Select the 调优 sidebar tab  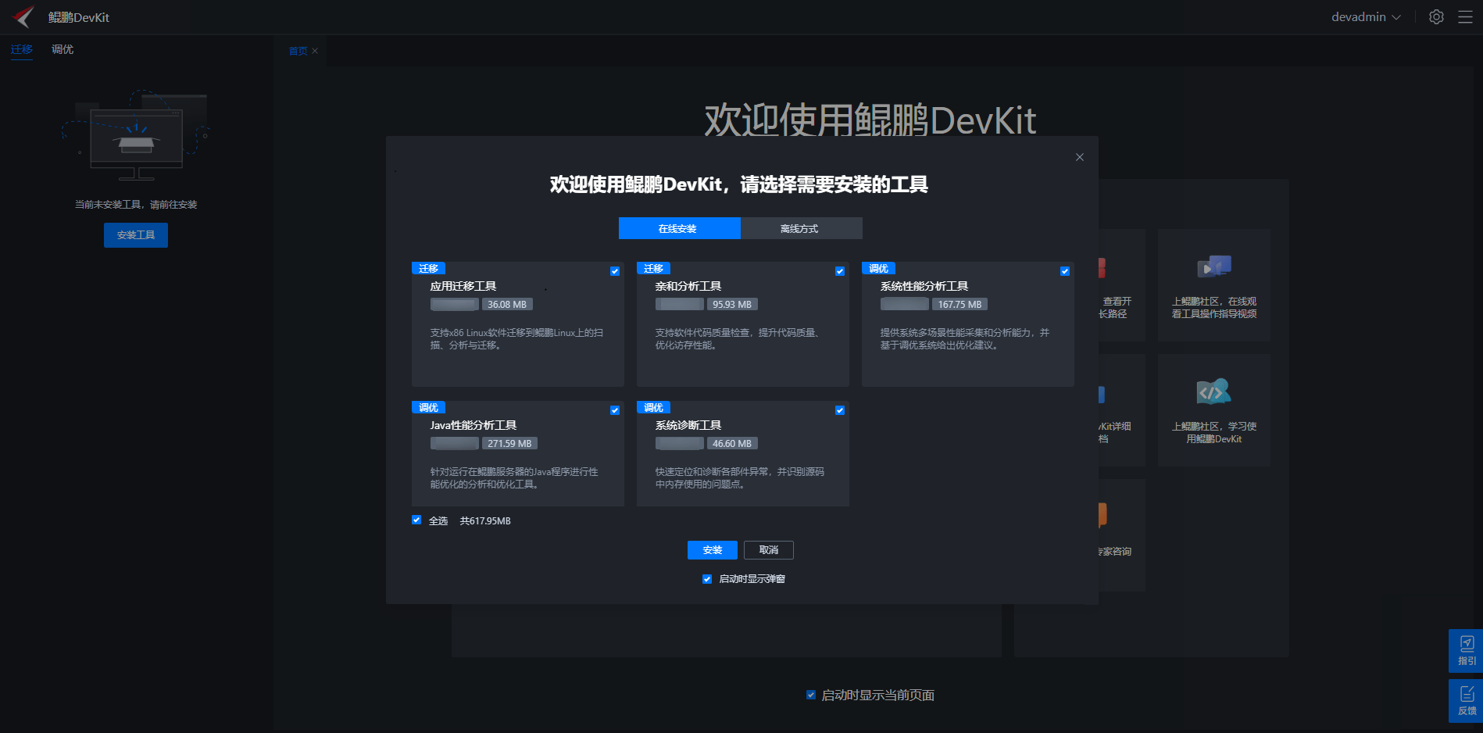click(63, 49)
